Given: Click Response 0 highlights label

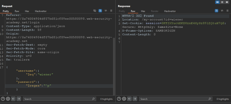Looking at the screenshot, I should pyautogui.click(x=223, y=99).
